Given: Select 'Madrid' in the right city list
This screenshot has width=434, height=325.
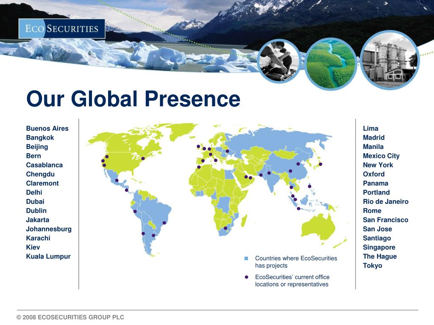Looking at the screenshot, I should point(374,138).
